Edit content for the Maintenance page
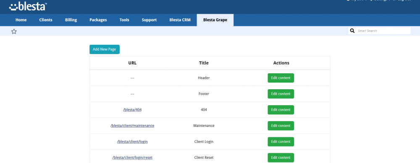This screenshot has height=163, width=420. pos(281,126)
